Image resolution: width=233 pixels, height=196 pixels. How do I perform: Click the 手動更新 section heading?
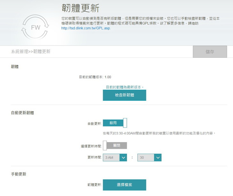(19, 174)
